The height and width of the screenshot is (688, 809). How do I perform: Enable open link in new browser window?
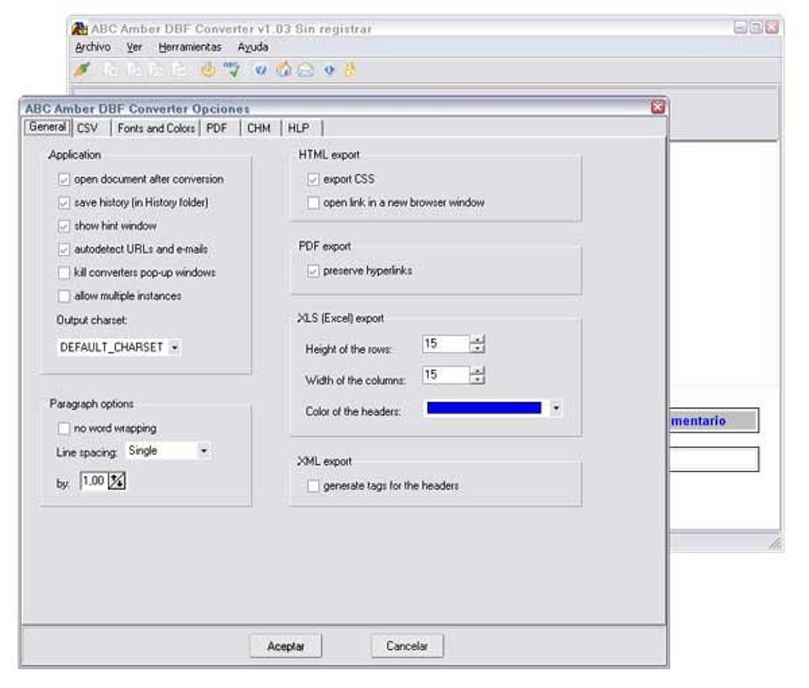click(312, 203)
